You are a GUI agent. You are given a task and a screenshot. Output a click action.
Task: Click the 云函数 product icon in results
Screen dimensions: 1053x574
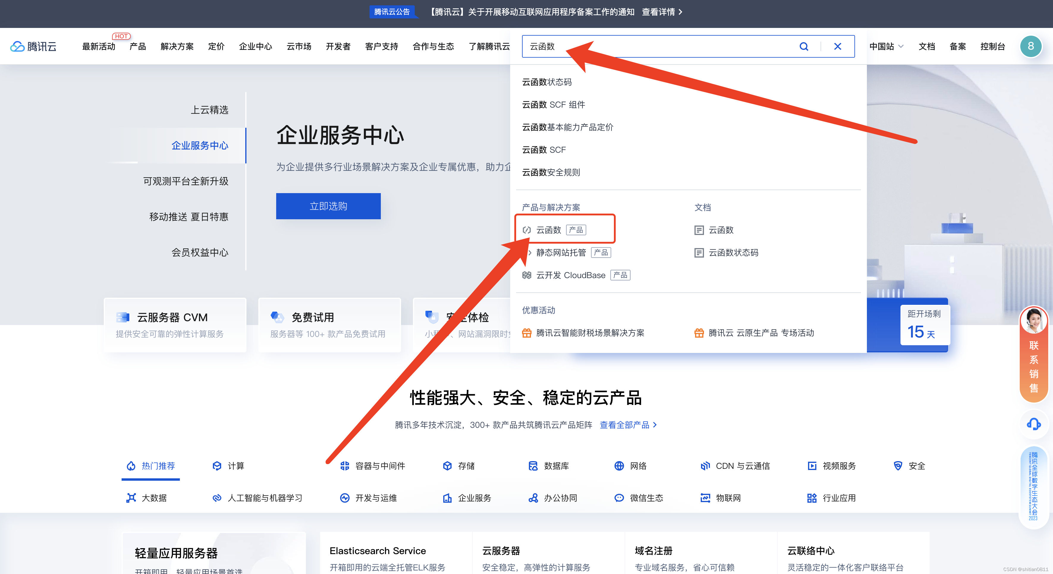pyautogui.click(x=526, y=230)
